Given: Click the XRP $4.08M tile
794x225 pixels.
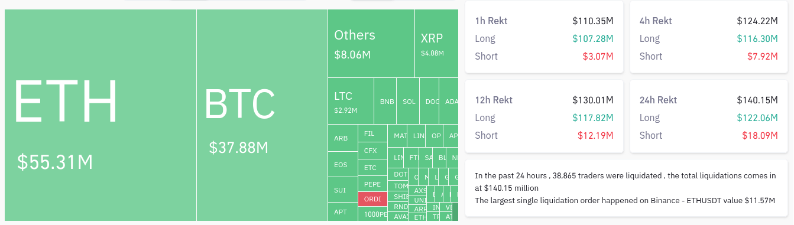Looking at the screenshot, I should point(437,43).
